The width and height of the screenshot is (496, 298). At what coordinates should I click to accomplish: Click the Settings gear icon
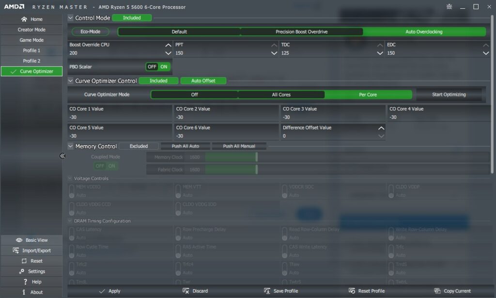click(x=21, y=271)
